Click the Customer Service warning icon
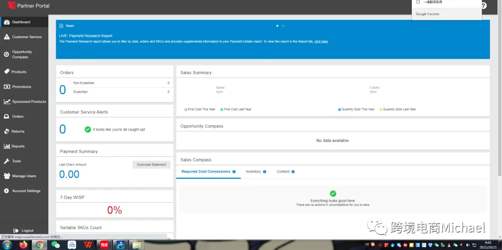This screenshot has width=502, height=250. click(x=7, y=37)
